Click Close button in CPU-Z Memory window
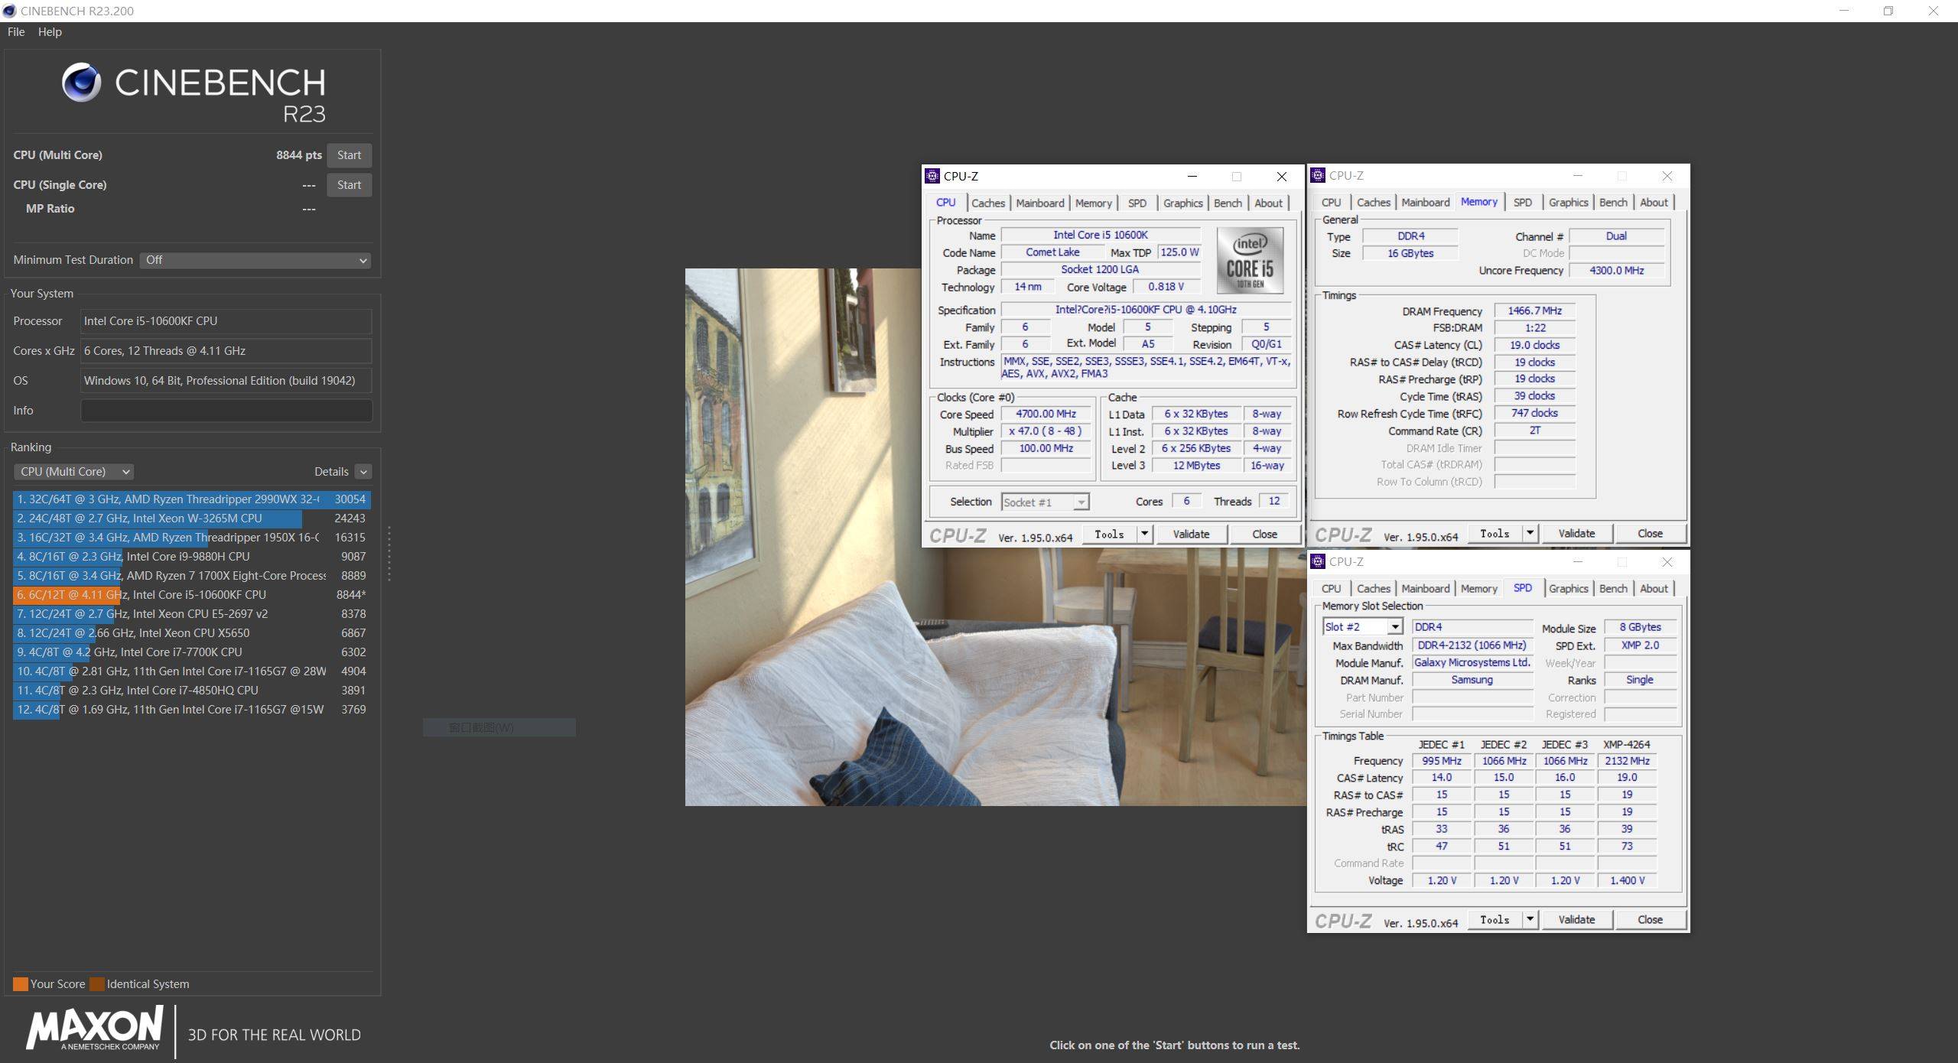The image size is (1958, 1063). pyautogui.click(x=1650, y=533)
